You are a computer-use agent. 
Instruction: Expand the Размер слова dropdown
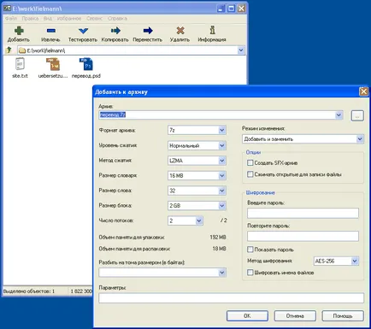coord(222,191)
